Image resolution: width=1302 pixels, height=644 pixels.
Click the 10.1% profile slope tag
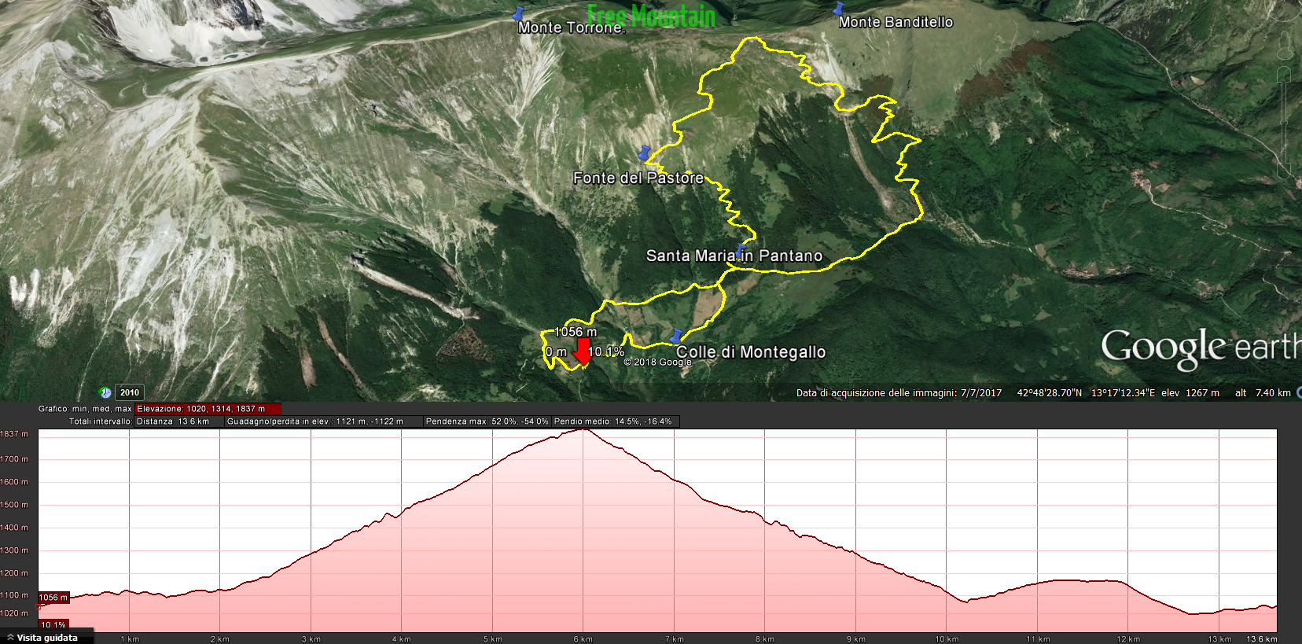tap(53, 625)
